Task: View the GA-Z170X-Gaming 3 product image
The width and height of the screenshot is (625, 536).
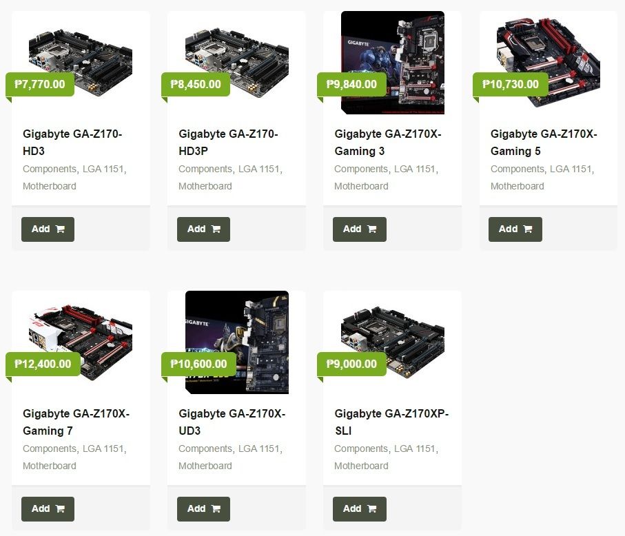Action: click(x=393, y=63)
